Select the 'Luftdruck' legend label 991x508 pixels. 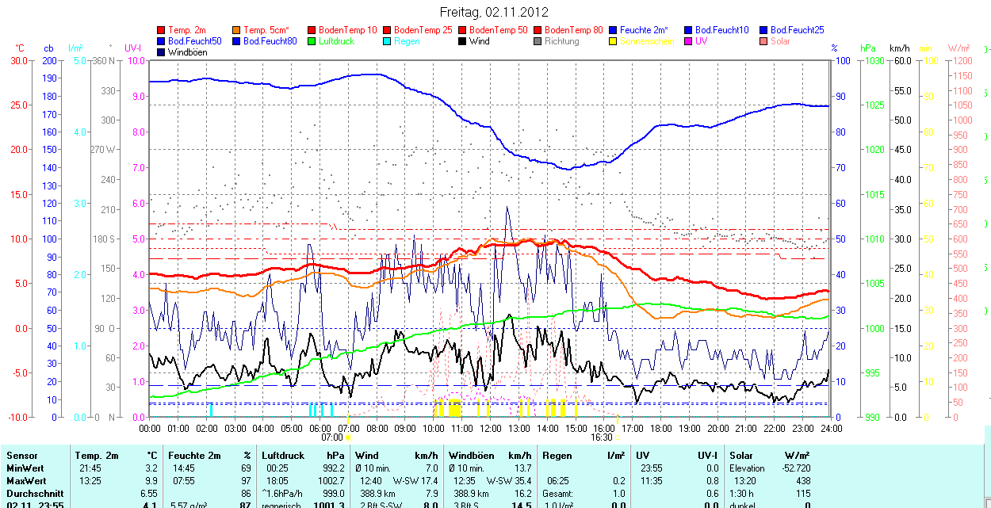(x=337, y=41)
